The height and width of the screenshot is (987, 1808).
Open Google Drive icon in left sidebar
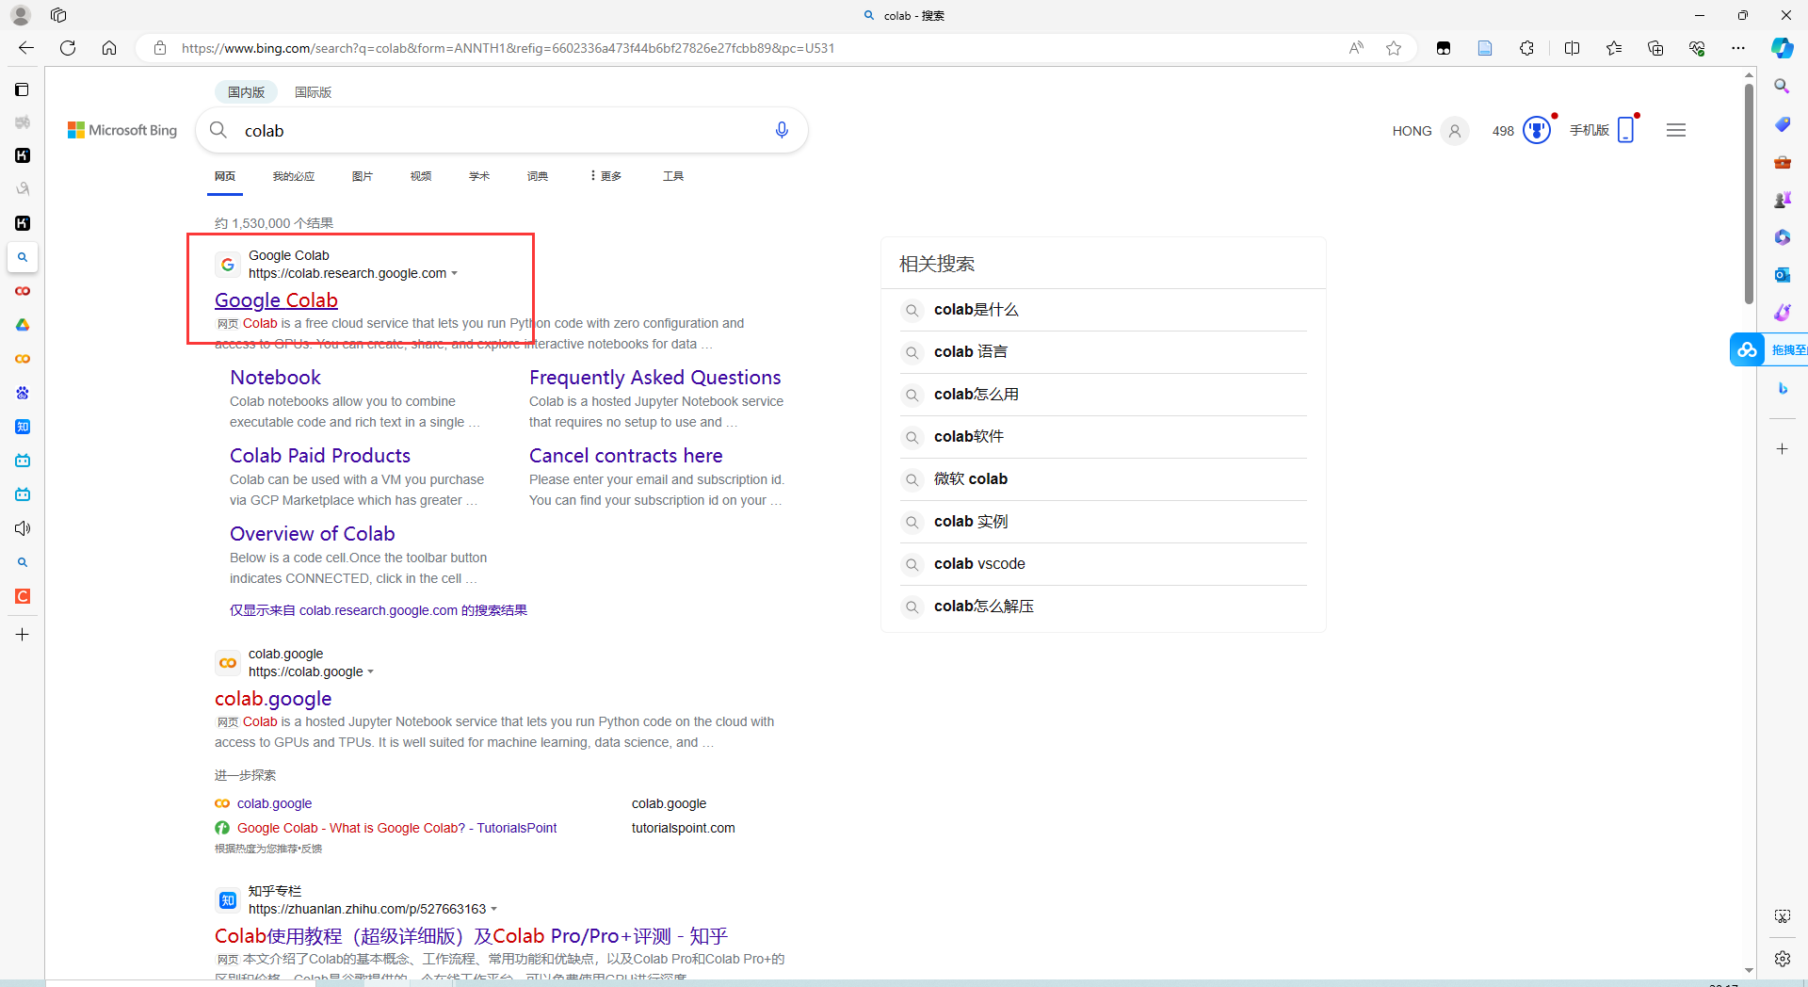pyautogui.click(x=23, y=325)
